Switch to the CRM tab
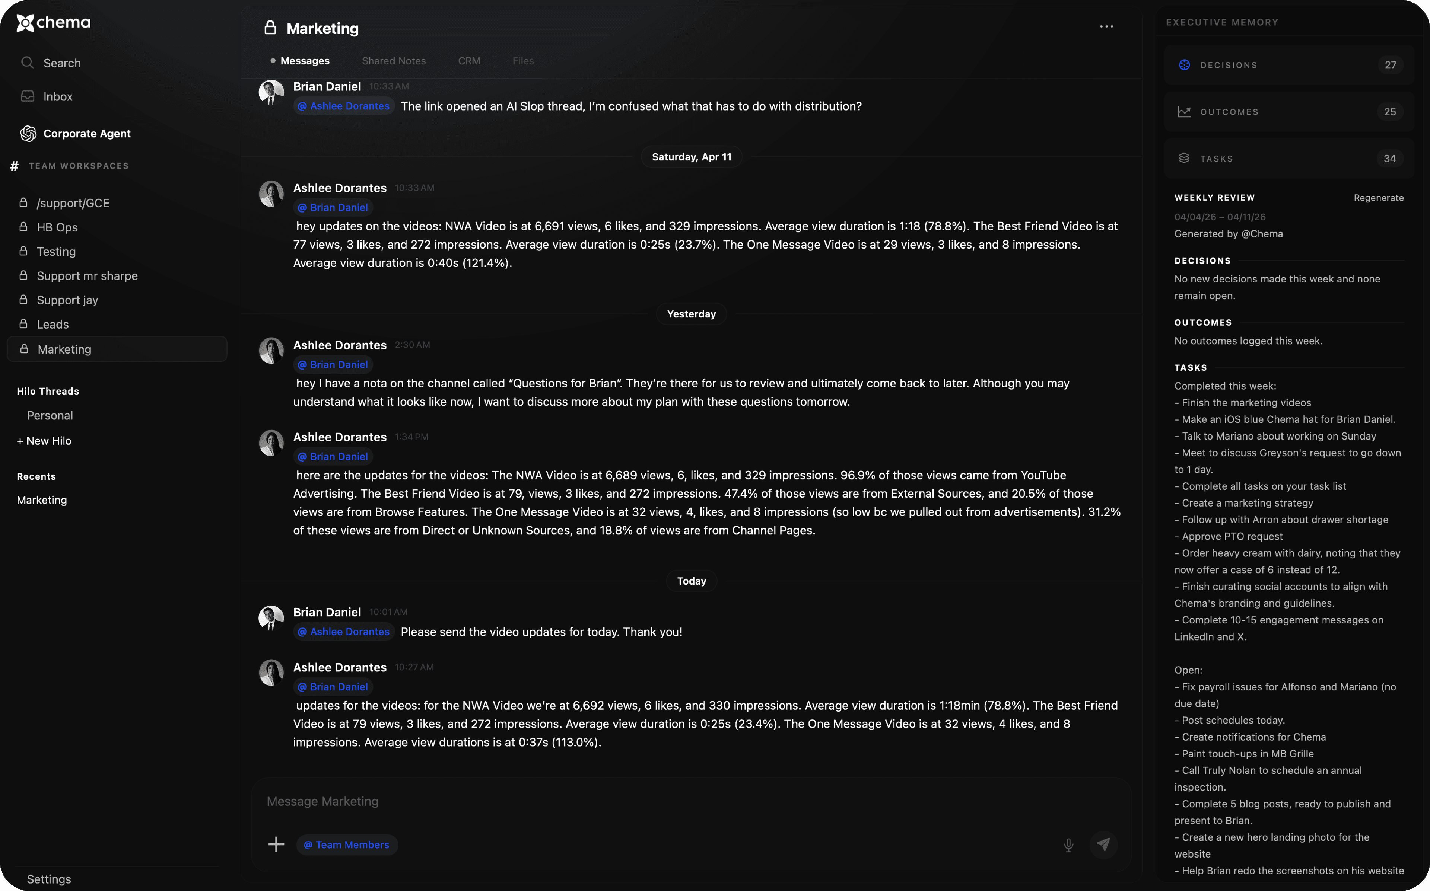This screenshot has width=1430, height=891. click(468, 61)
